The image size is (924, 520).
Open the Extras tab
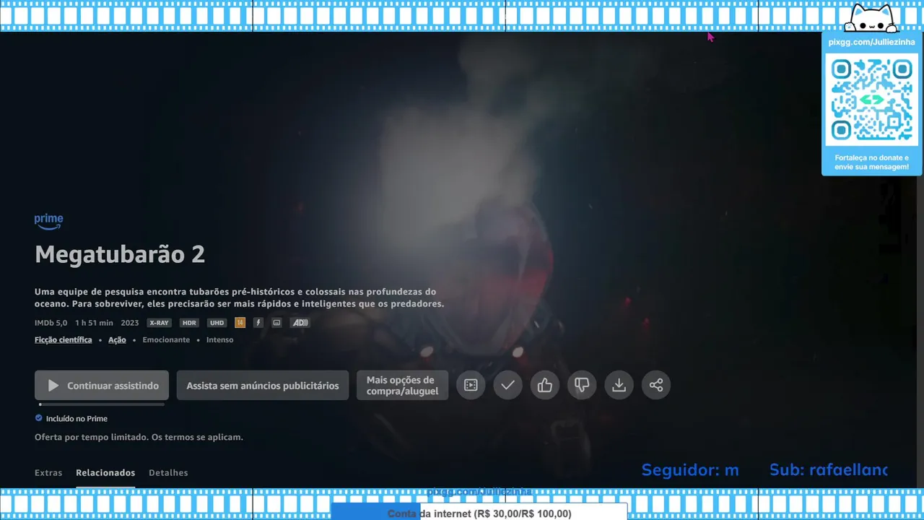point(48,473)
